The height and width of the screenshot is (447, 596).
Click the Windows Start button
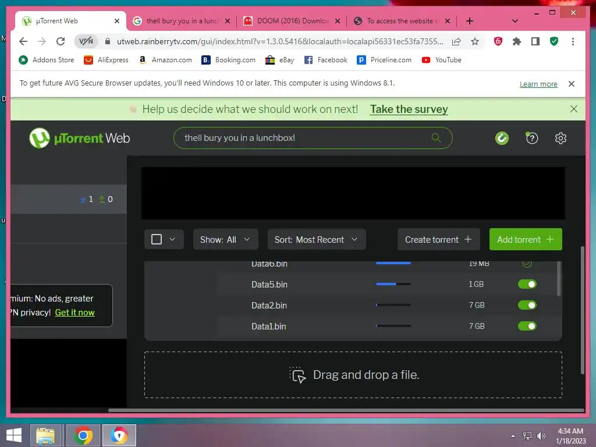click(x=14, y=435)
